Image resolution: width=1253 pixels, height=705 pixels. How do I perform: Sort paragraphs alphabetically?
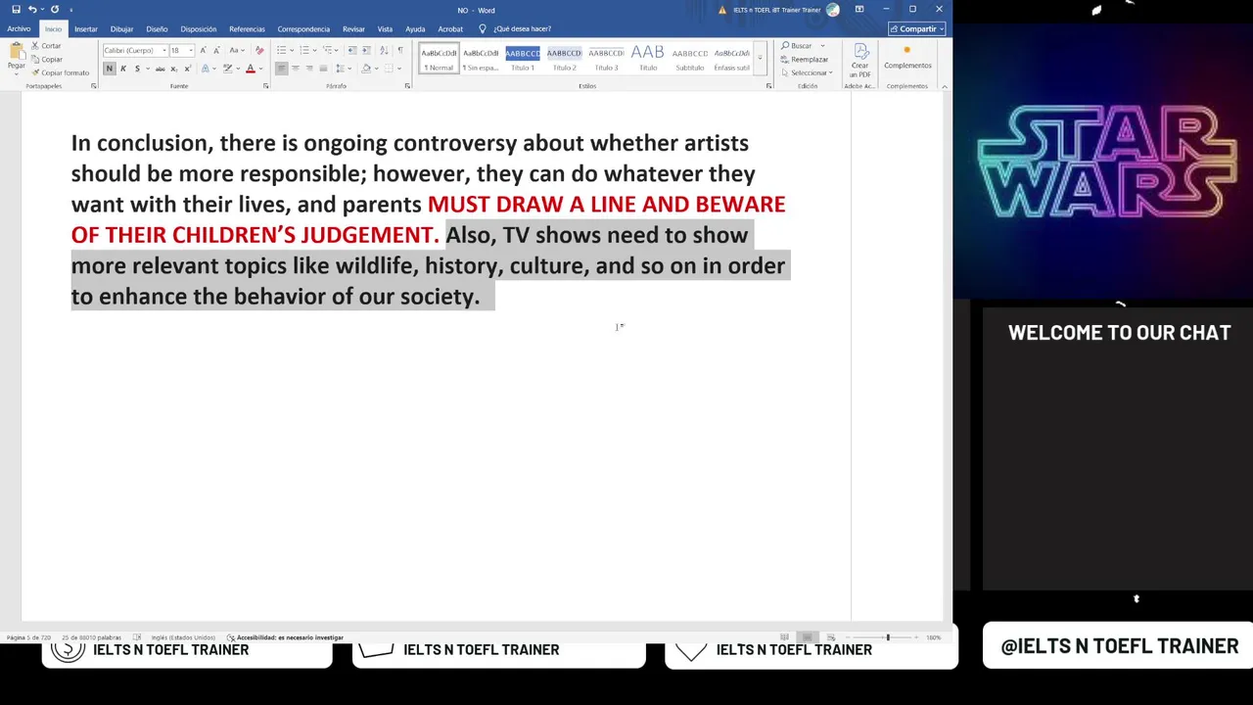(x=384, y=50)
